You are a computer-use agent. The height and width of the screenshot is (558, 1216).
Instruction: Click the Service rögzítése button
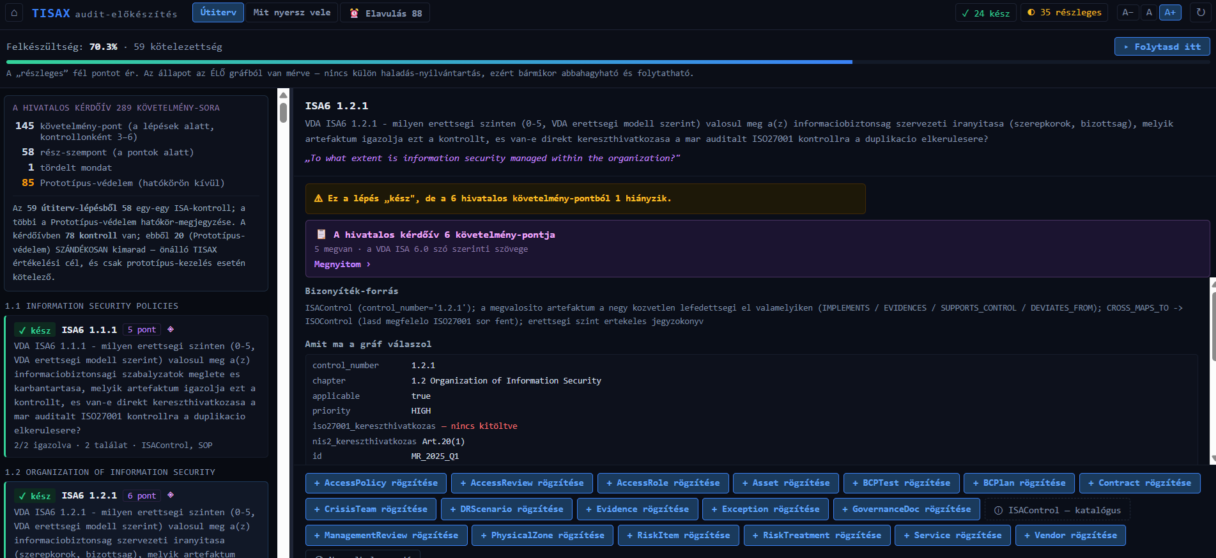(x=953, y=536)
